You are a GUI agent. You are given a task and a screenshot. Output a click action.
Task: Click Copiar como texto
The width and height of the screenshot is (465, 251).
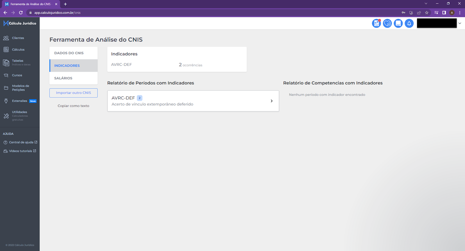click(74, 106)
